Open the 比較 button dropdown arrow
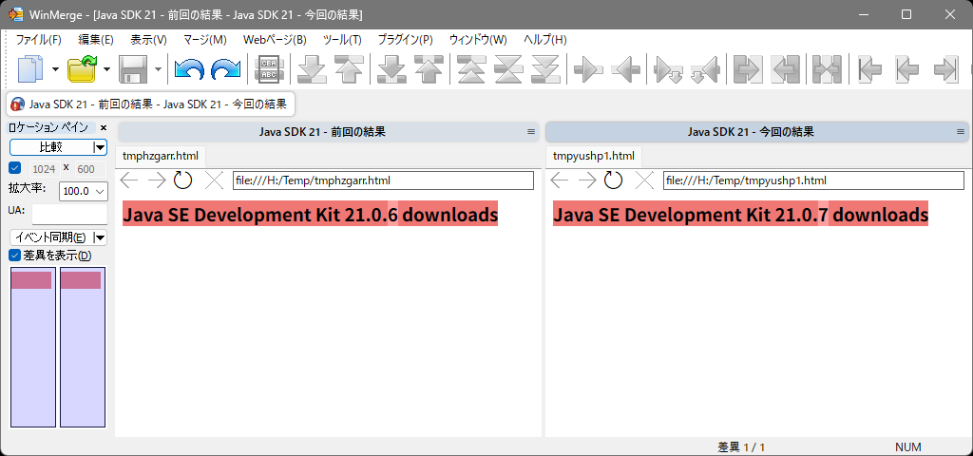This screenshot has width=973, height=456. (99, 147)
